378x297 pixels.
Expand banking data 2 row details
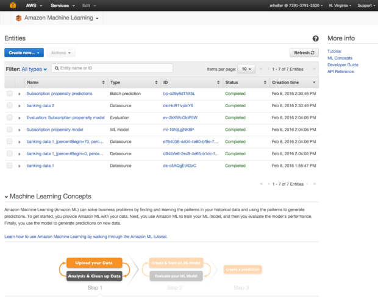pos(20,106)
